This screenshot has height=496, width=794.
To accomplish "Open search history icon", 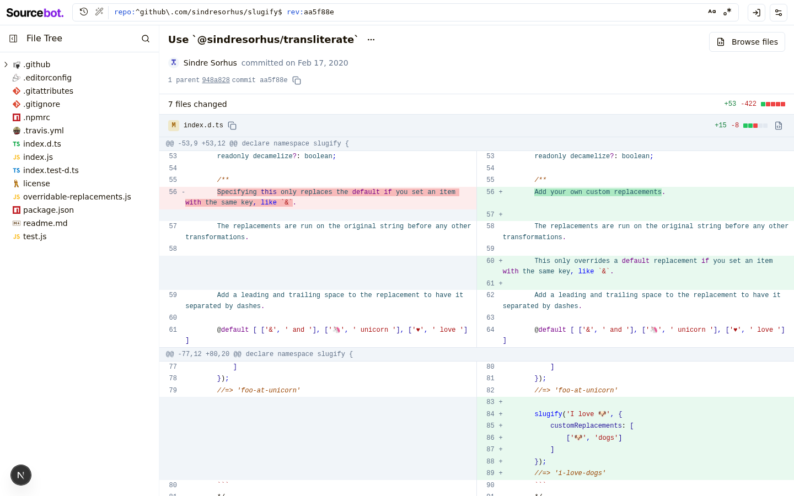I will point(84,12).
